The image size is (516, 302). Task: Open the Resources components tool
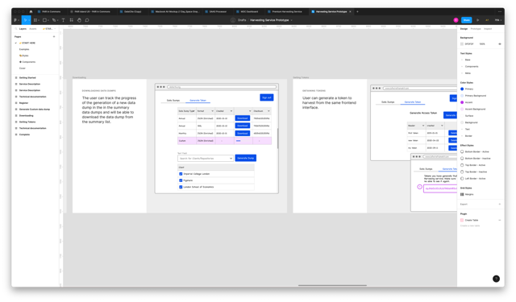point(72,20)
